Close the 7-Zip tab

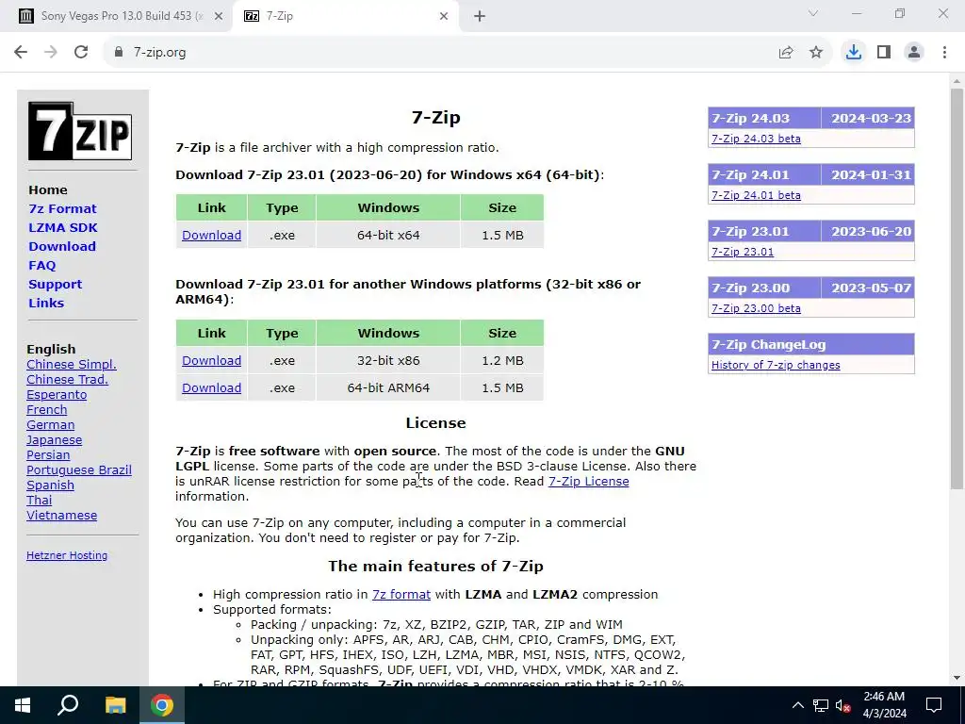click(x=444, y=16)
